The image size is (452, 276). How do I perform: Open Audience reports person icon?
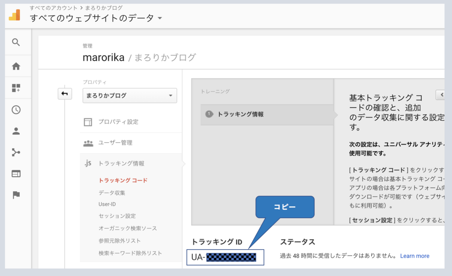pyautogui.click(x=16, y=131)
